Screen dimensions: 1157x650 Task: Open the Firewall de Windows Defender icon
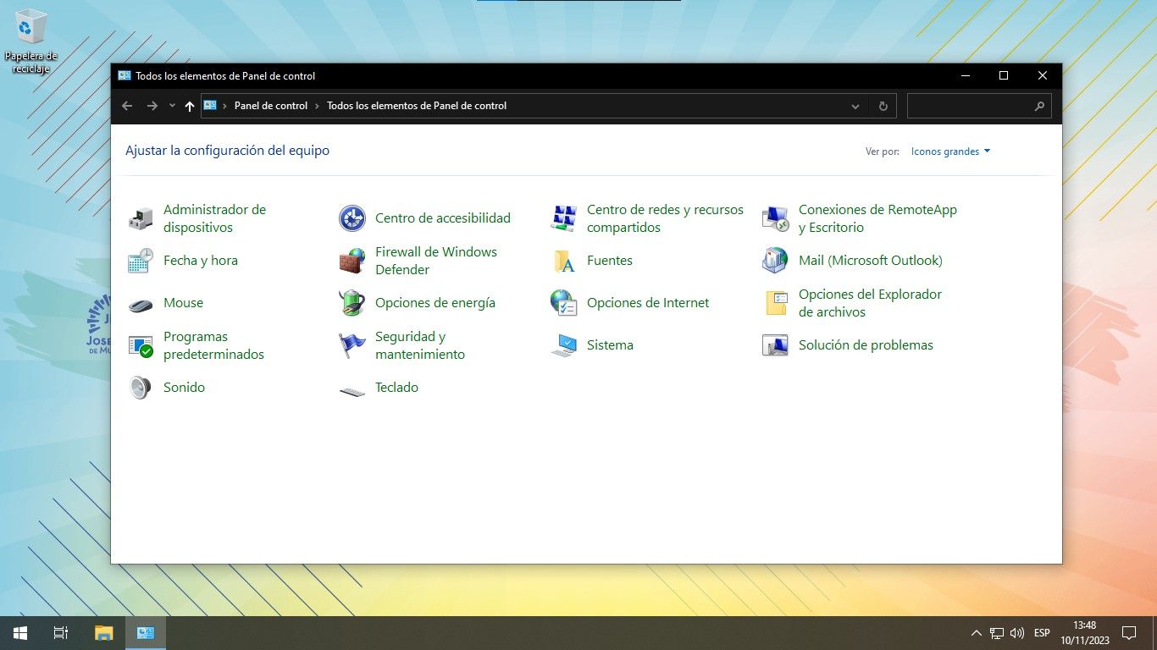pos(352,261)
